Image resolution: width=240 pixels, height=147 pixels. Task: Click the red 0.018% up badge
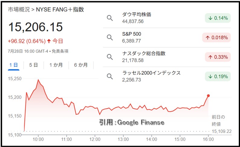click(216, 37)
